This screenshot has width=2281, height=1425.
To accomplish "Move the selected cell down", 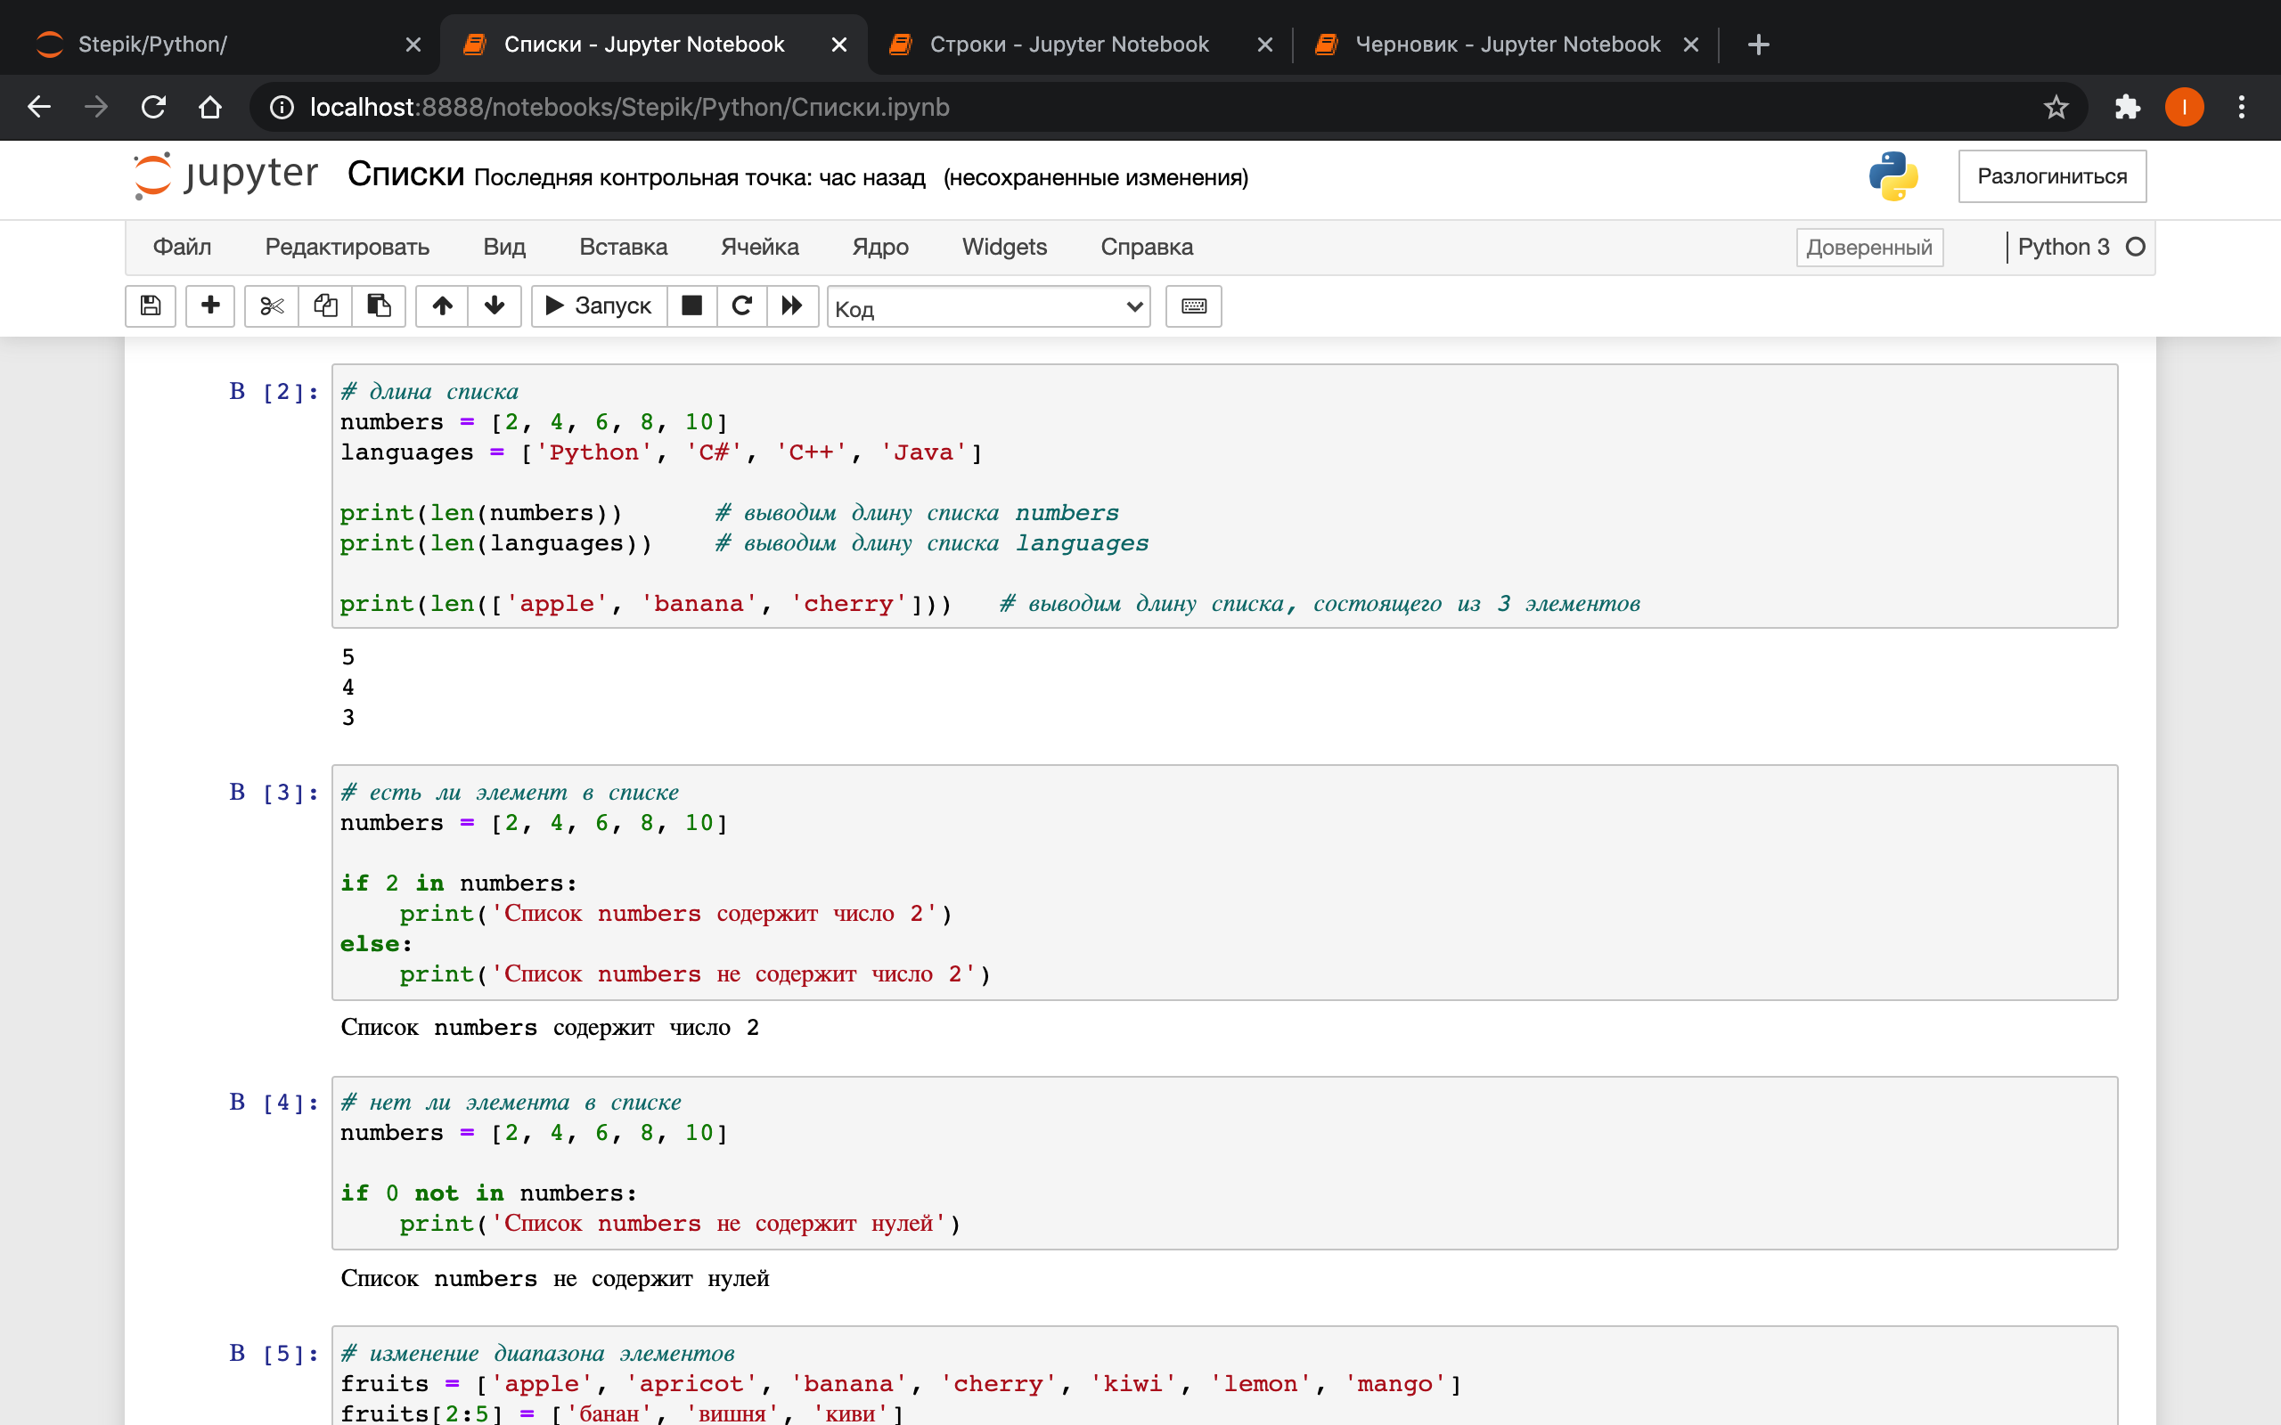I will tap(495, 305).
